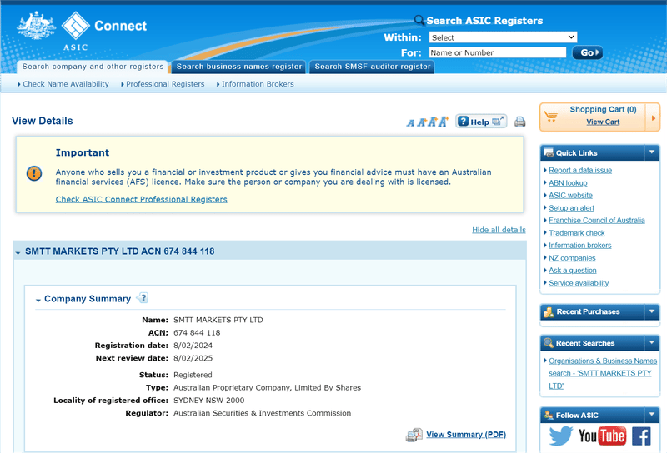The height and width of the screenshot is (453, 667).
Task: Open recent search for SMTT MARKETS PTY LTD
Action: point(603,373)
